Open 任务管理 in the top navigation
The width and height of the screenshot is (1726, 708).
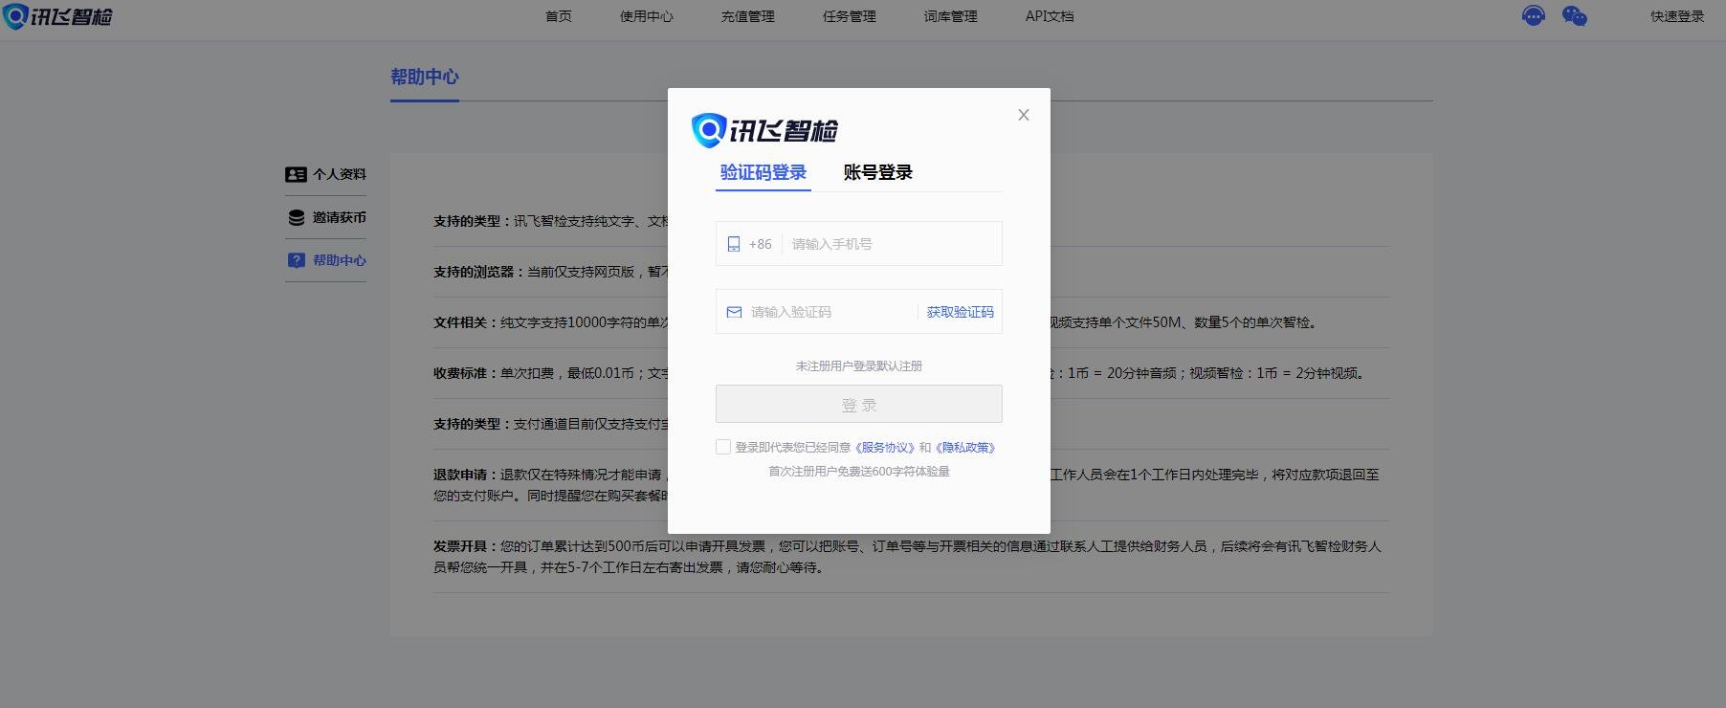(850, 16)
